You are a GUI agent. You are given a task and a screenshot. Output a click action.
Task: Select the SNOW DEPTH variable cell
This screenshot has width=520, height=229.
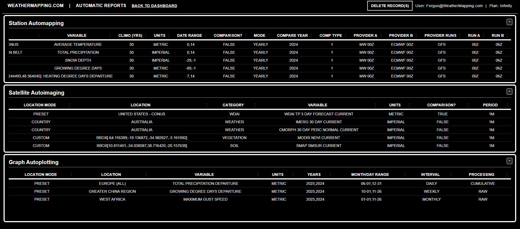78,60
